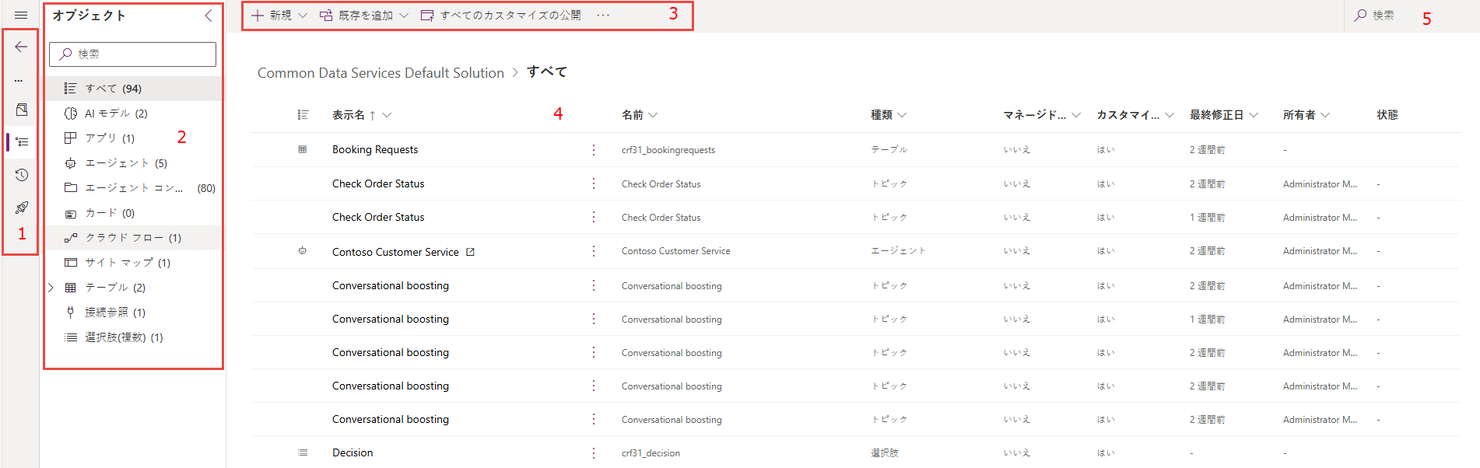
Task: Click the top-right 検索 search field
Action: click(x=1410, y=16)
